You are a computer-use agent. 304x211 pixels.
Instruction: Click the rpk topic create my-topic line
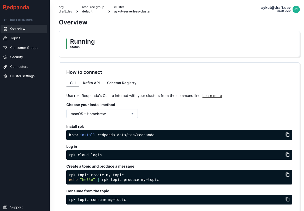point(96,175)
